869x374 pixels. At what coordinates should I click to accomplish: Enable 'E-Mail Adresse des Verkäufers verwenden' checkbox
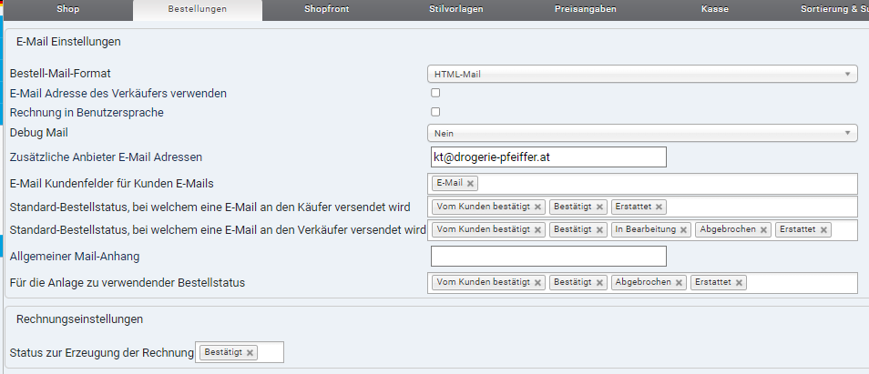[435, 93]
